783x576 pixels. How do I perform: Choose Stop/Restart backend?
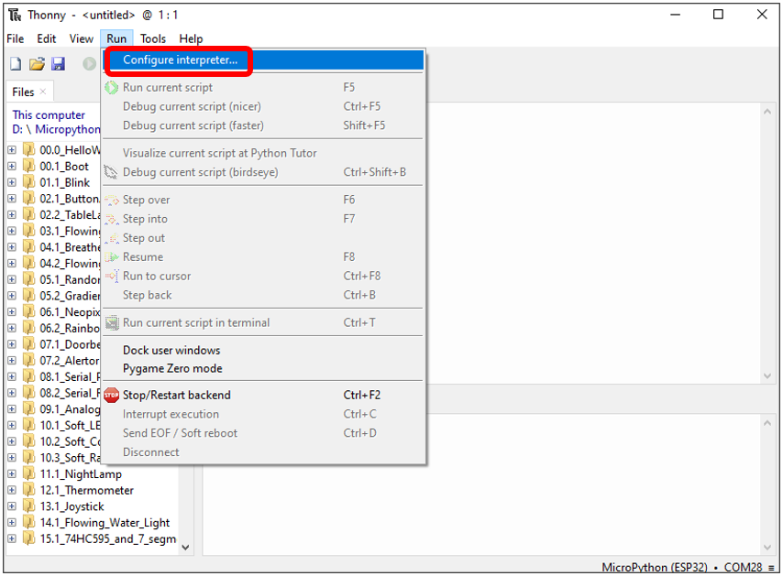[264, 395]
